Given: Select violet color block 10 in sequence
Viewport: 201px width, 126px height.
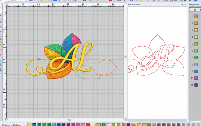Looking at the screenshot, I should tap(196, 78).
